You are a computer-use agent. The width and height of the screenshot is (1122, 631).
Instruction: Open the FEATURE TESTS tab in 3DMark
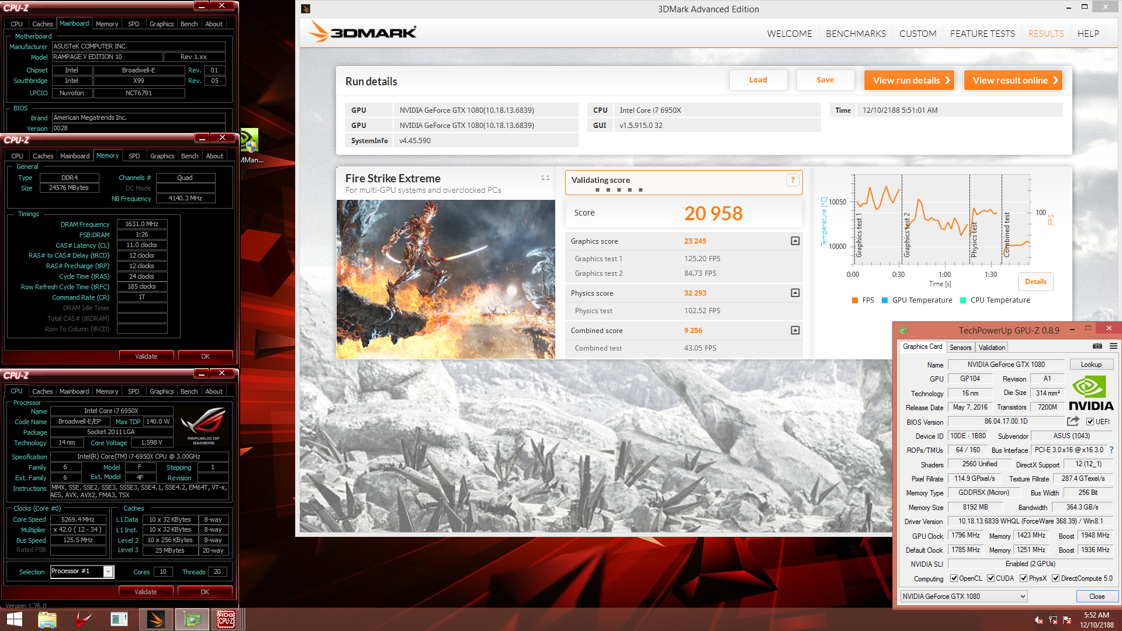pyautogui.click(x=982, y=34)
